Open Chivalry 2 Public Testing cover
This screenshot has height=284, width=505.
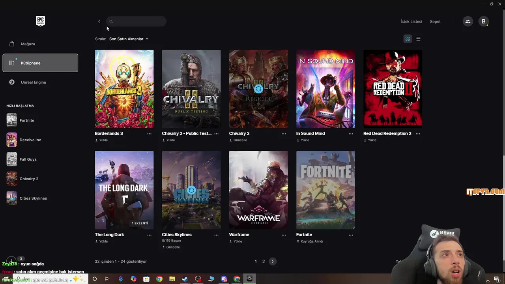click(191, 89)
